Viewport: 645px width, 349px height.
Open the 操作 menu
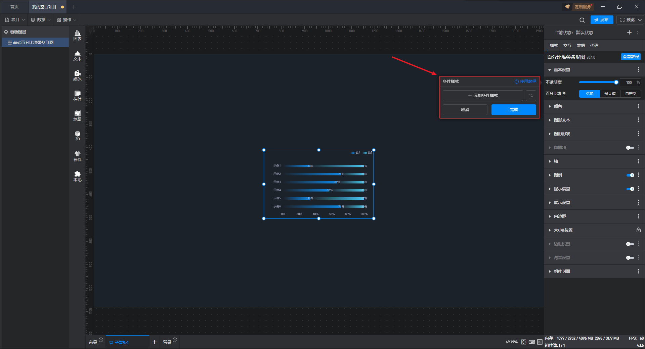67,20
